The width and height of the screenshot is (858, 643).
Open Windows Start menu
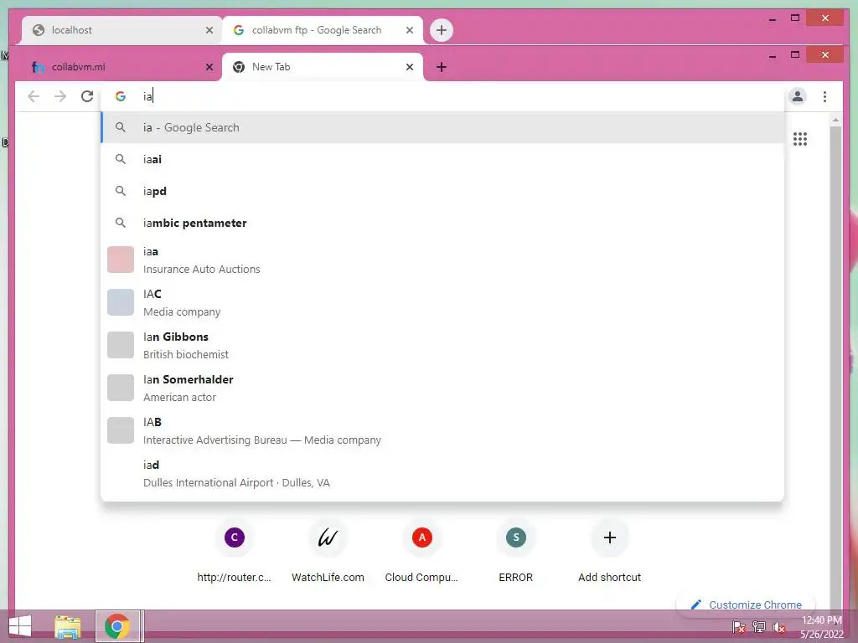click(20, 626)
